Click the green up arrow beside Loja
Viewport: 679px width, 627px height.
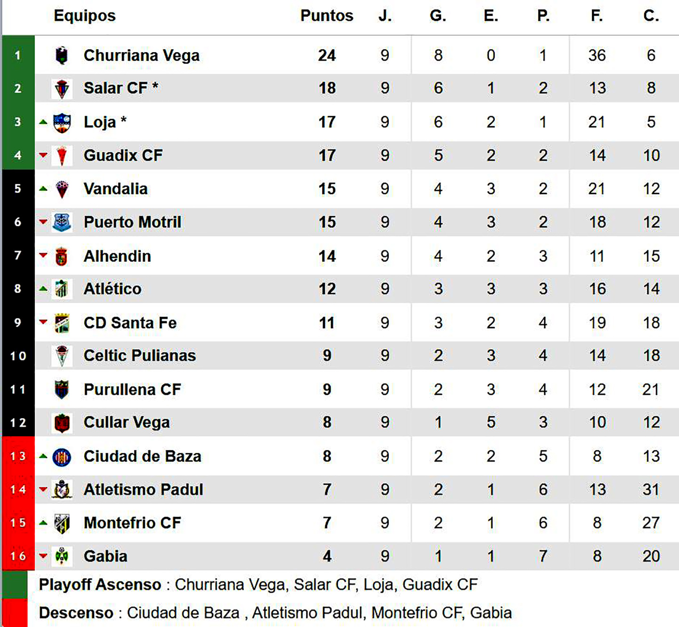click(x=43, y=122)
